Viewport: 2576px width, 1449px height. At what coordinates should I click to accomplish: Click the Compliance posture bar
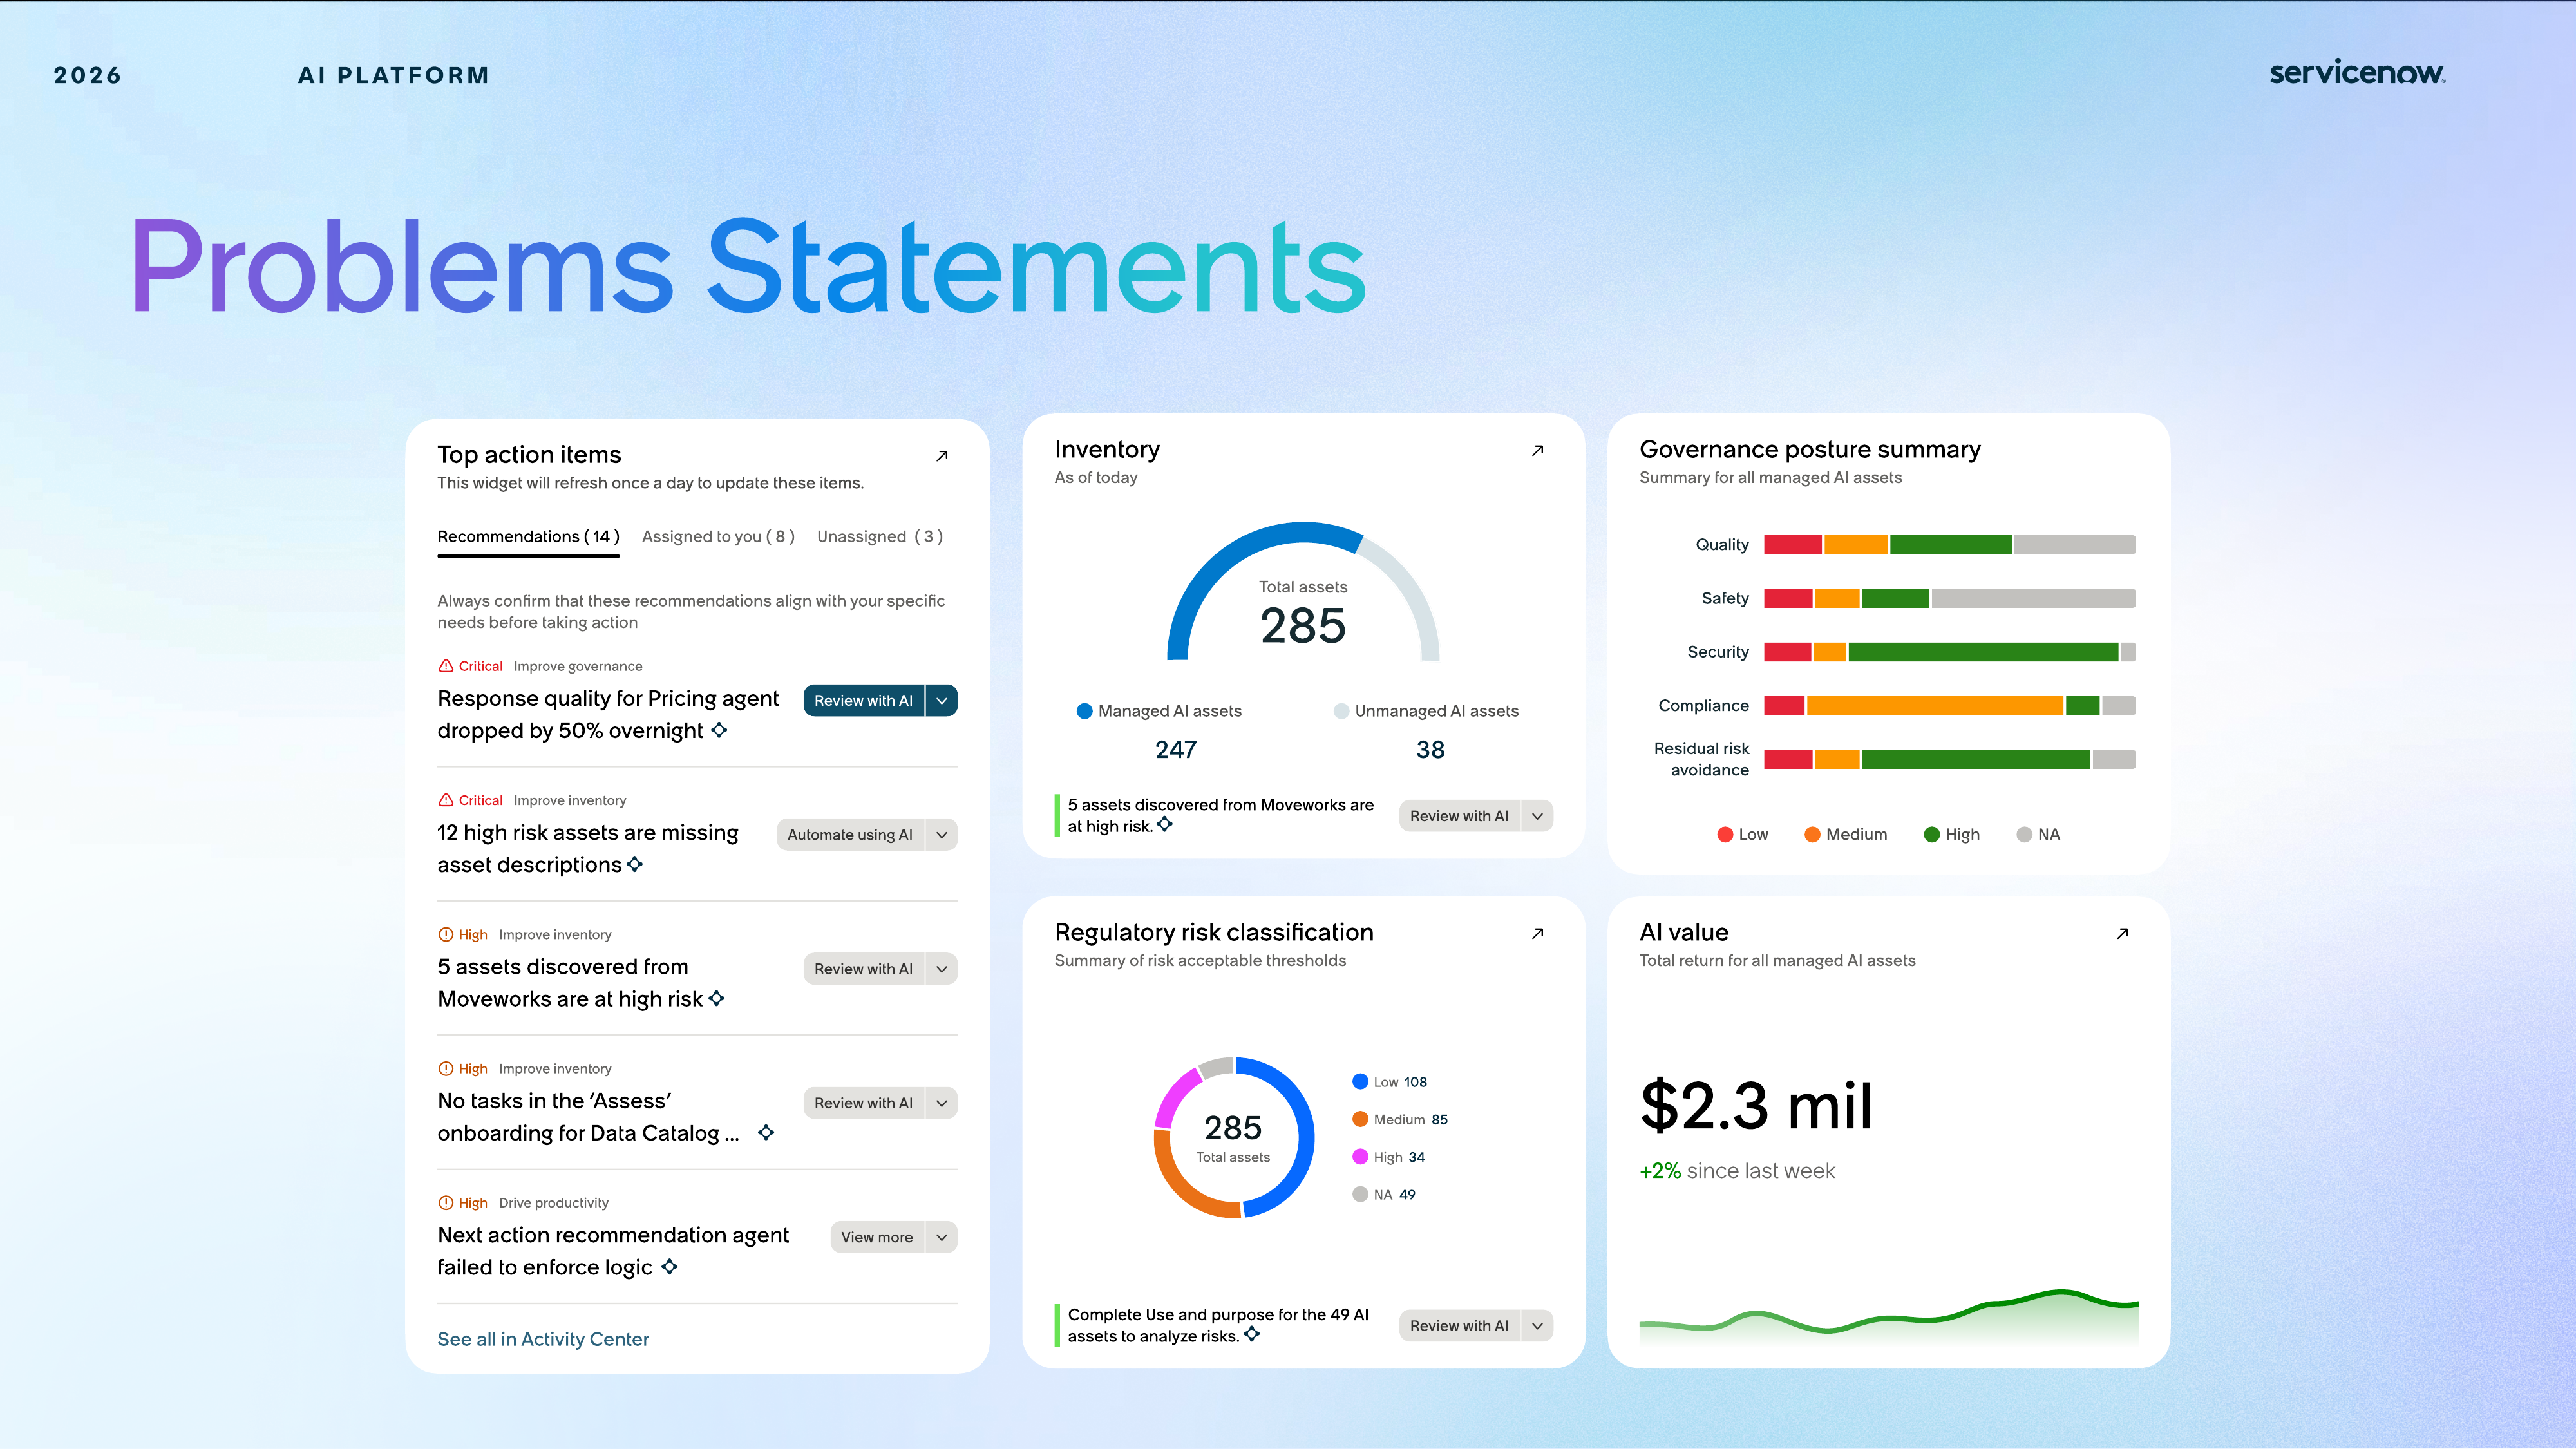pyautogui.click(x=1949, y=706)
